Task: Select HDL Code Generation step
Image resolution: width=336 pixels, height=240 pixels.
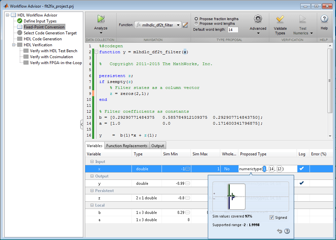Action: (x=43, y=39)
